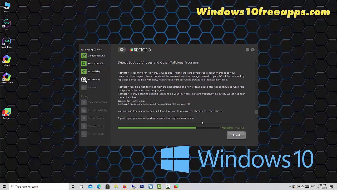Click the Security check icon
The height and width of the screenshot is (190, 337).
pos(84,134)
